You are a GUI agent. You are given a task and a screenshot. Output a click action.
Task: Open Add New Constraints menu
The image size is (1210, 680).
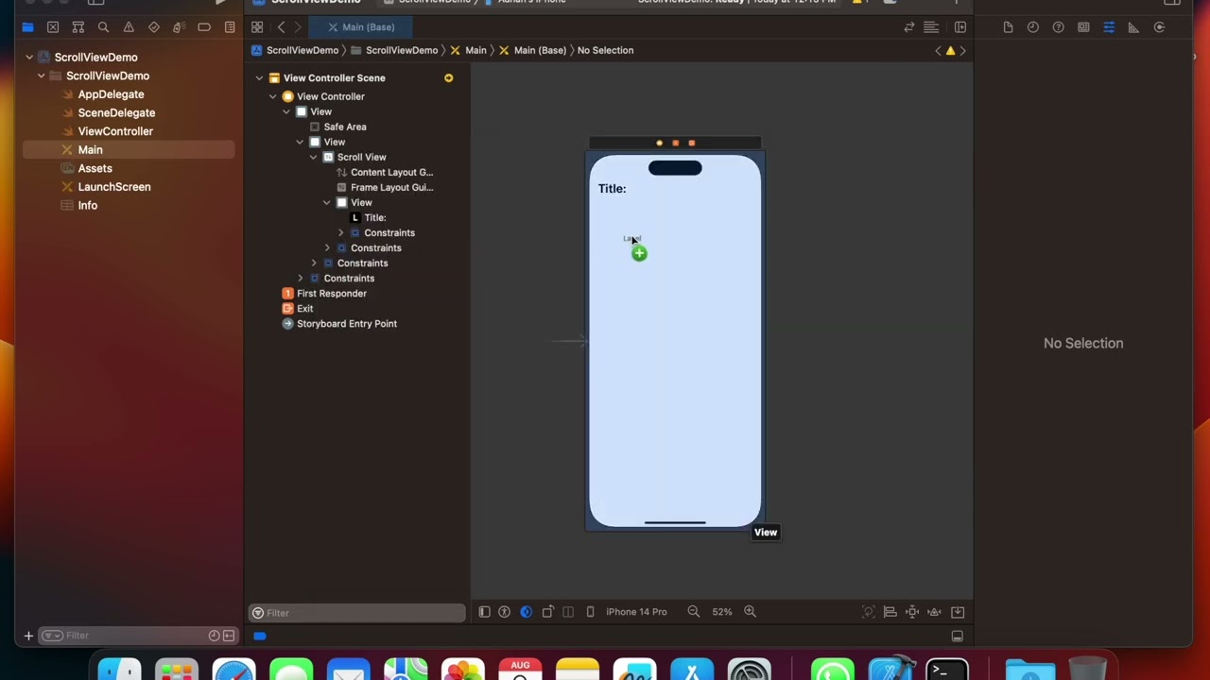point(912,612)
